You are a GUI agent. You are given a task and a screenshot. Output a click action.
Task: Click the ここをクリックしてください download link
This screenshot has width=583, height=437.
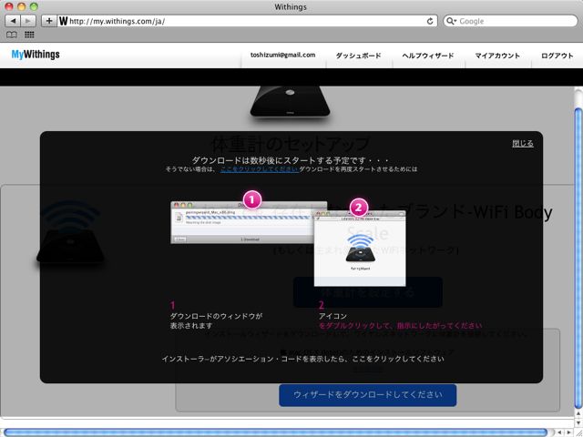pos(260,169)
